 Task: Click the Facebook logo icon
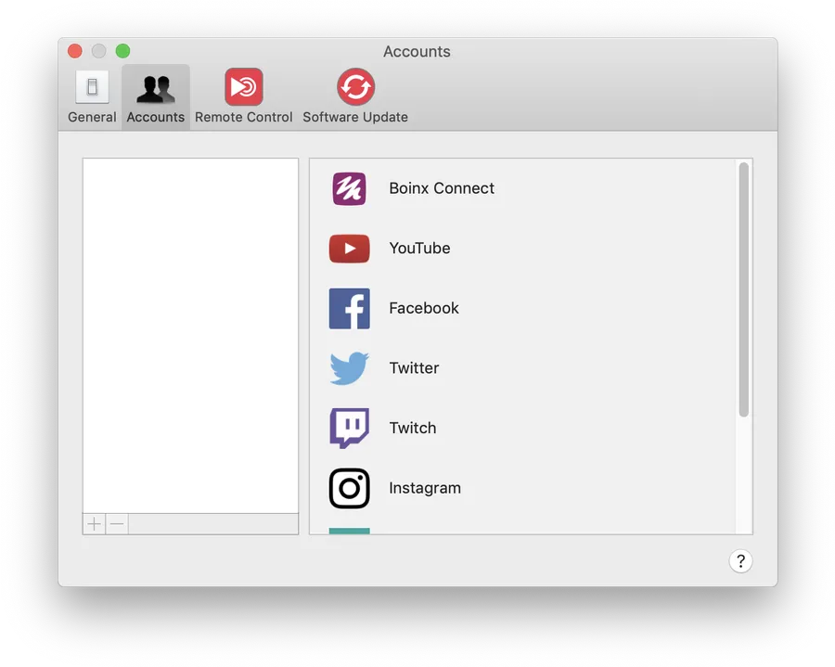tap(350, 309)
